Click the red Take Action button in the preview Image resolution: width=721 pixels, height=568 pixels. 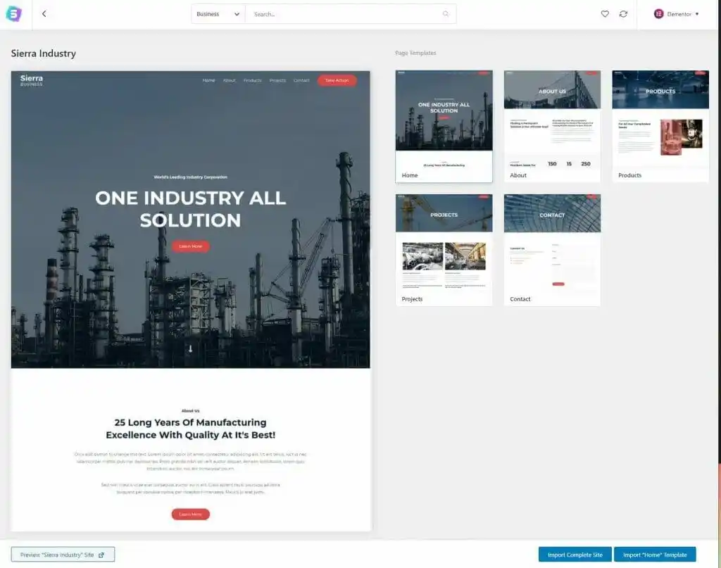click(x=337, y=80)
